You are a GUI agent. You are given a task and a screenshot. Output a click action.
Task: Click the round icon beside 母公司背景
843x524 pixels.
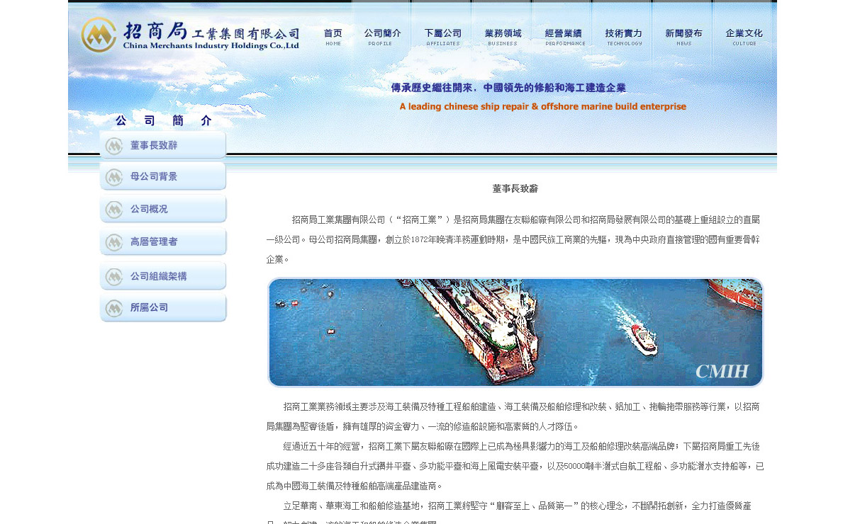(x=114, y=177)
